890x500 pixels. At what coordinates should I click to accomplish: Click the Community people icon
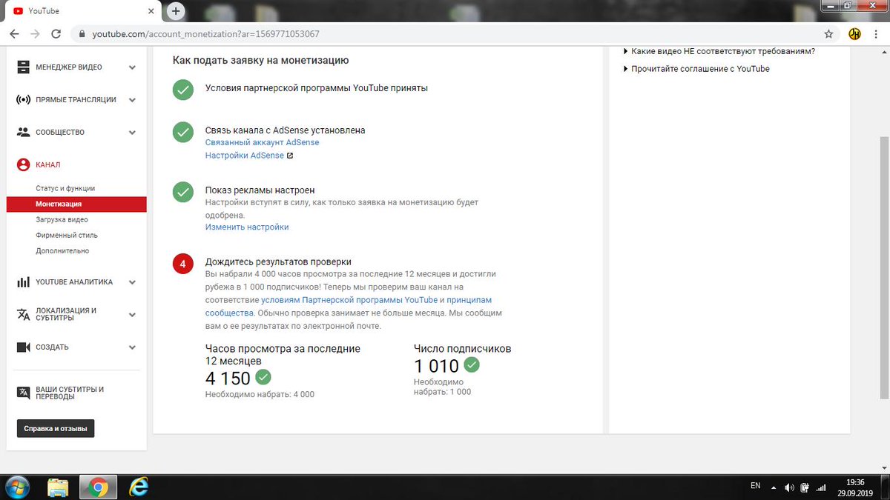click(x=23, y=133)
